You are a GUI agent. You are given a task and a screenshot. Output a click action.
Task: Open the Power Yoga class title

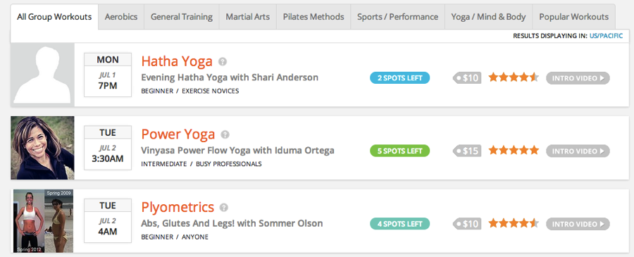[x=178, y=134]
